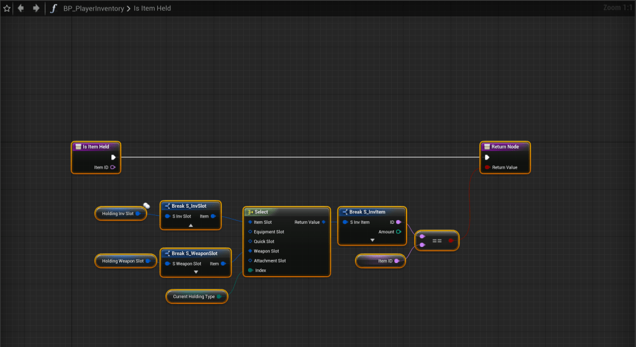Expand the Break S_WeaponSlot node pins
Image resolution: width=636 pixels, height=347 pixels.
click(x=196, y=272)
